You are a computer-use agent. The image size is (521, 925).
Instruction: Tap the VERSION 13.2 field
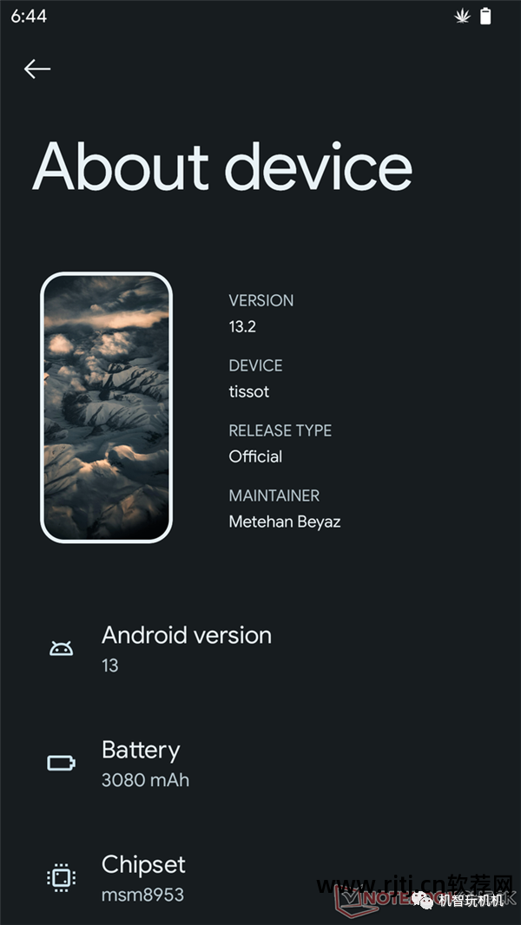pyautogui.click(x=260, y=312)
